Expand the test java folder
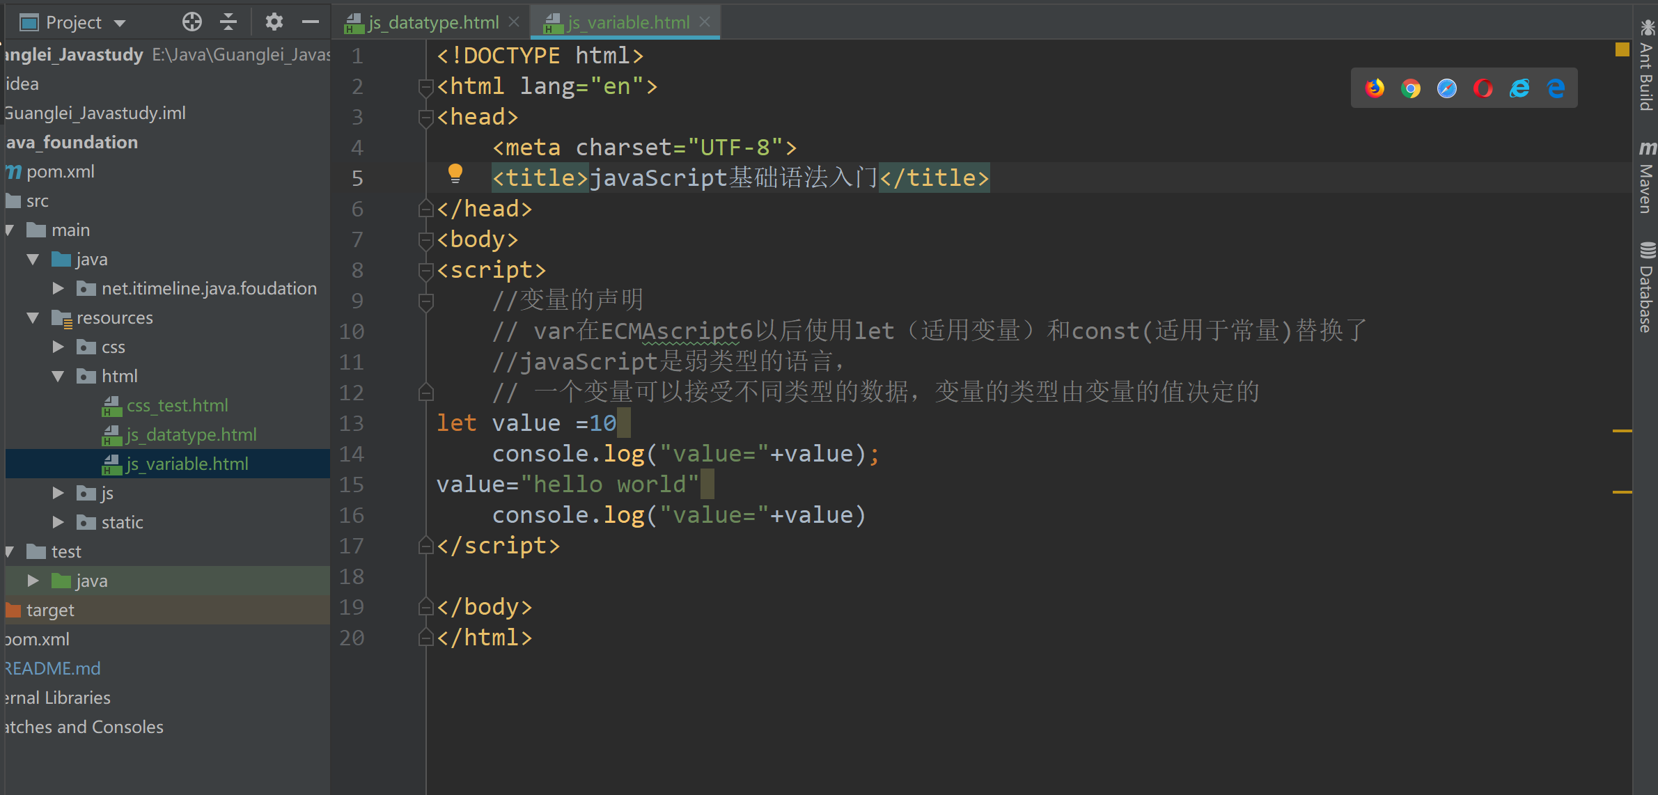This screenshot has height=795, width=1658. (33, 581)
